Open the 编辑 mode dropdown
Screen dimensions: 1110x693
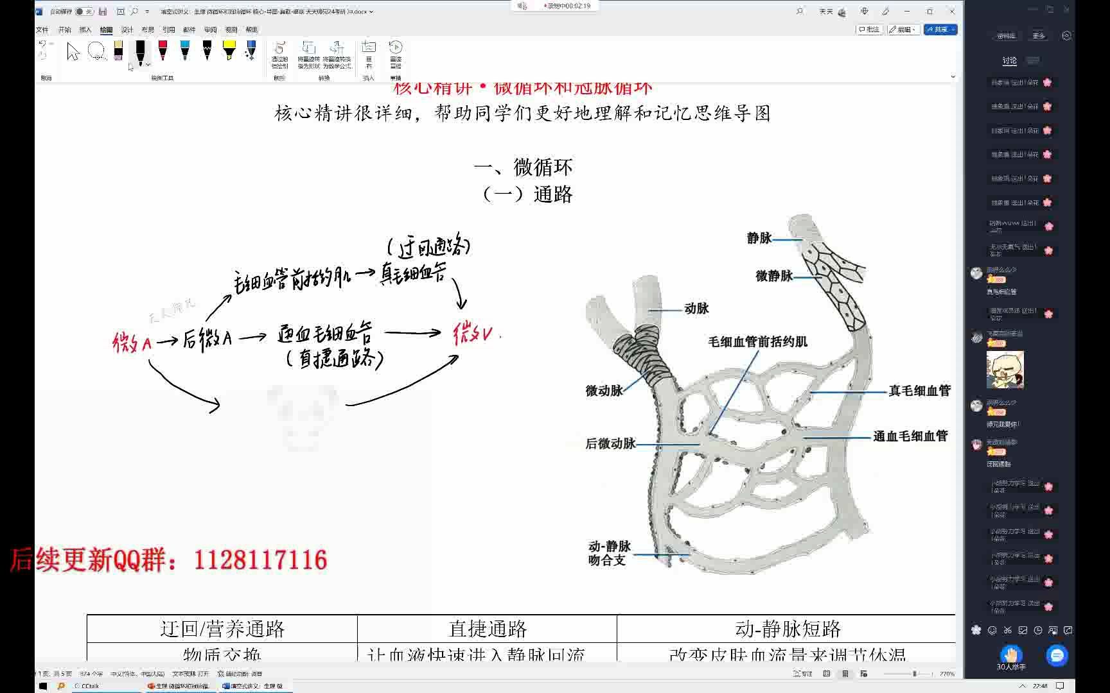[x=903, y=30]
